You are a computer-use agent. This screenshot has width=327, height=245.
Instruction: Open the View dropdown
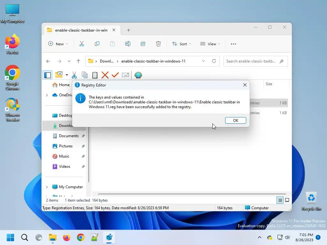[x=210, y=44]
